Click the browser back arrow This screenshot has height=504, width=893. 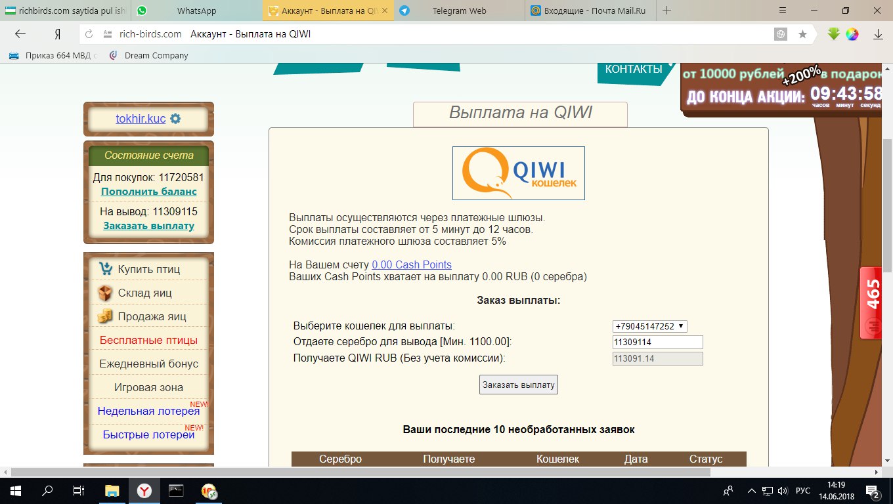20,34
